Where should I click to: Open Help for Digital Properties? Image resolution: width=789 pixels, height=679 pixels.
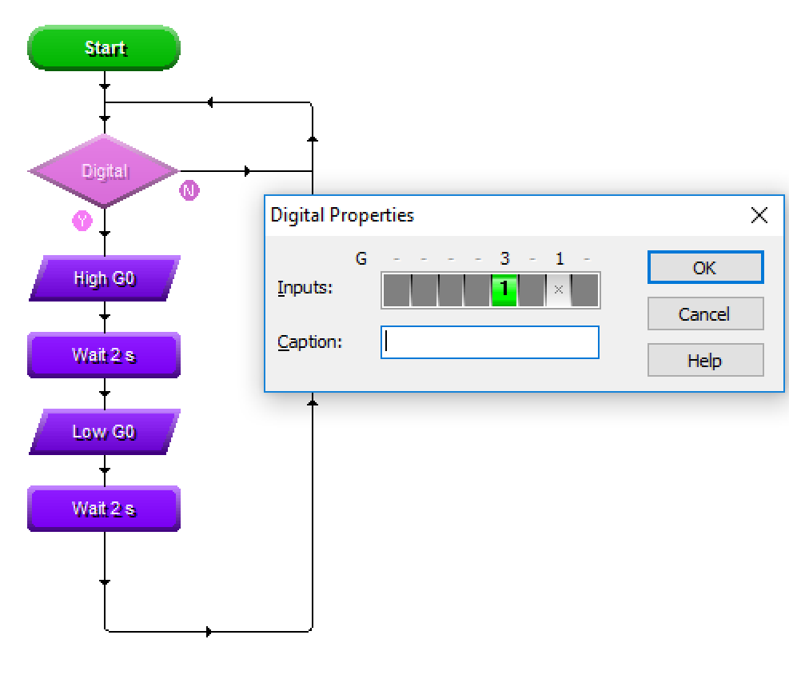coord(706,360)
